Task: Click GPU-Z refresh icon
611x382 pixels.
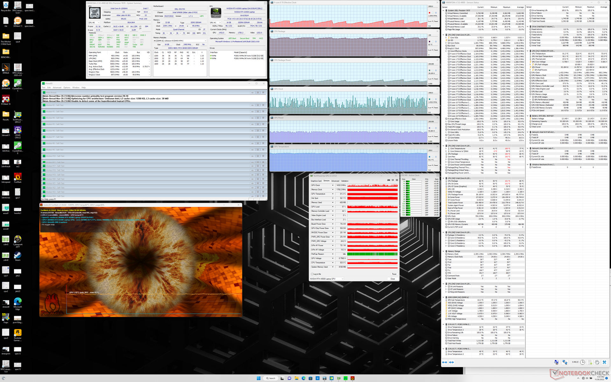Action: (393, 180)
